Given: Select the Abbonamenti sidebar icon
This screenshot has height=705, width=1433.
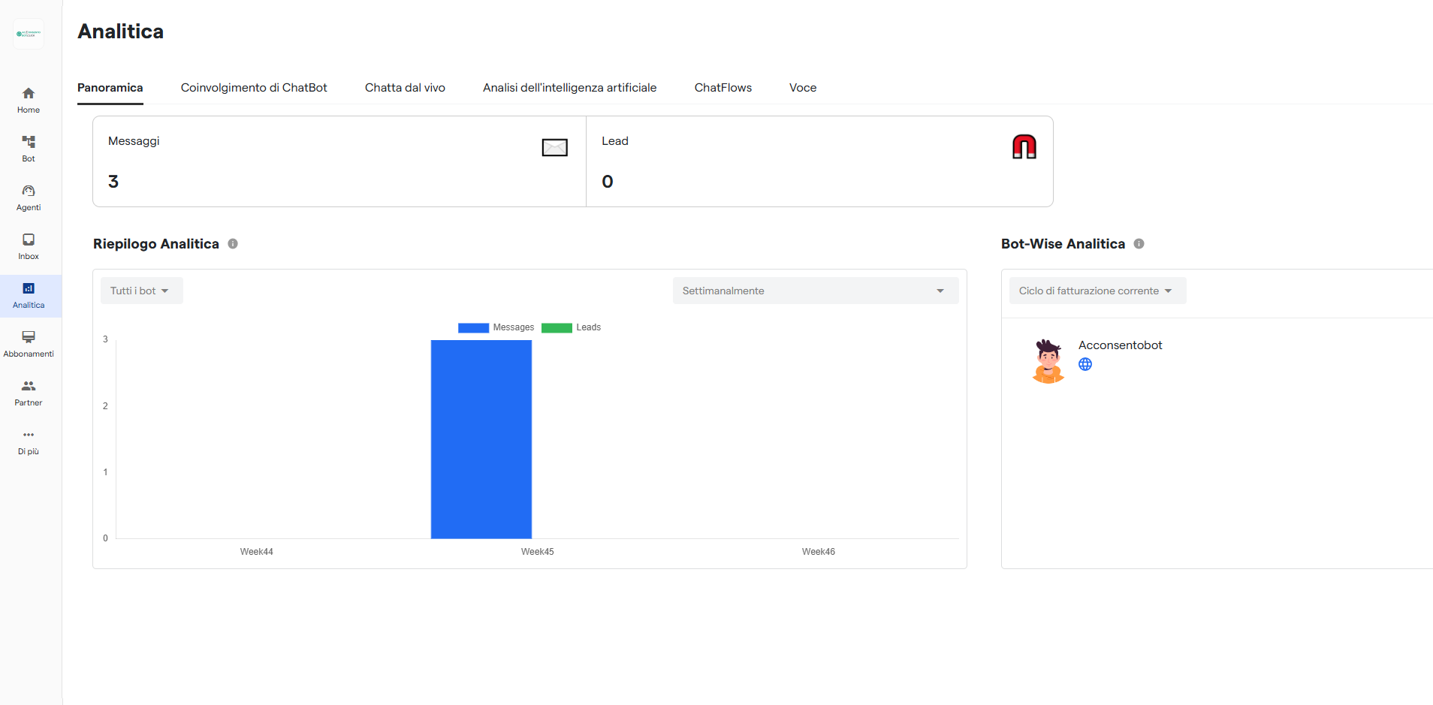Looking at the screenshot, I should 29,337.
